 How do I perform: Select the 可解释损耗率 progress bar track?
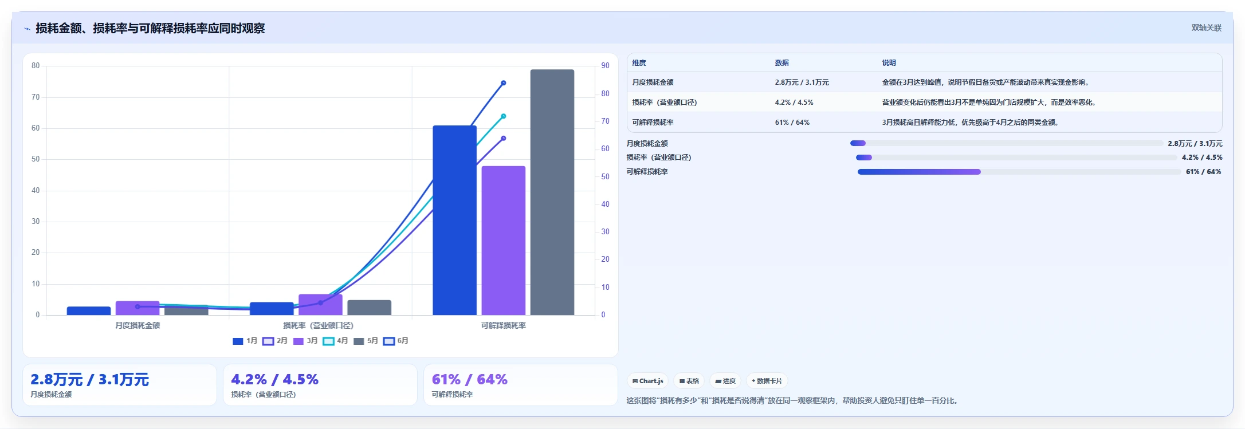(x=1019, y=172)
